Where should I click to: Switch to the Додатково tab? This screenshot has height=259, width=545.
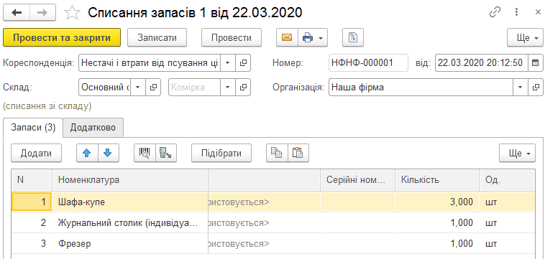tap(93, 127)
